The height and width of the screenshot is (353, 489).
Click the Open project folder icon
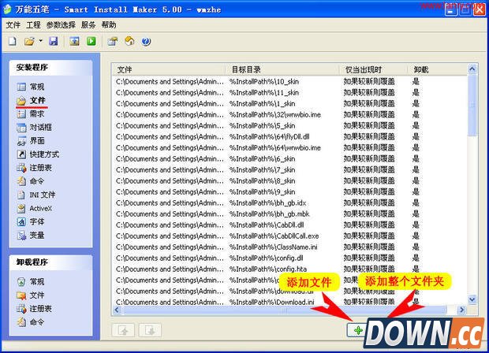pyautogui.click(x=29, y=41)
